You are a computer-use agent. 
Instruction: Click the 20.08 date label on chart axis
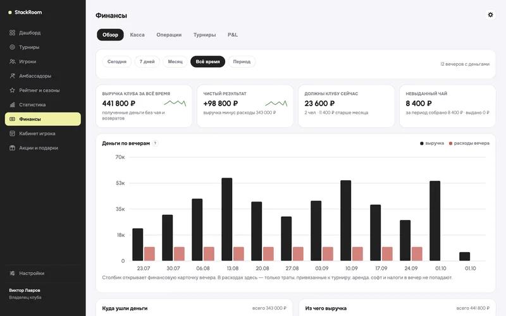[x=262, y=268]
